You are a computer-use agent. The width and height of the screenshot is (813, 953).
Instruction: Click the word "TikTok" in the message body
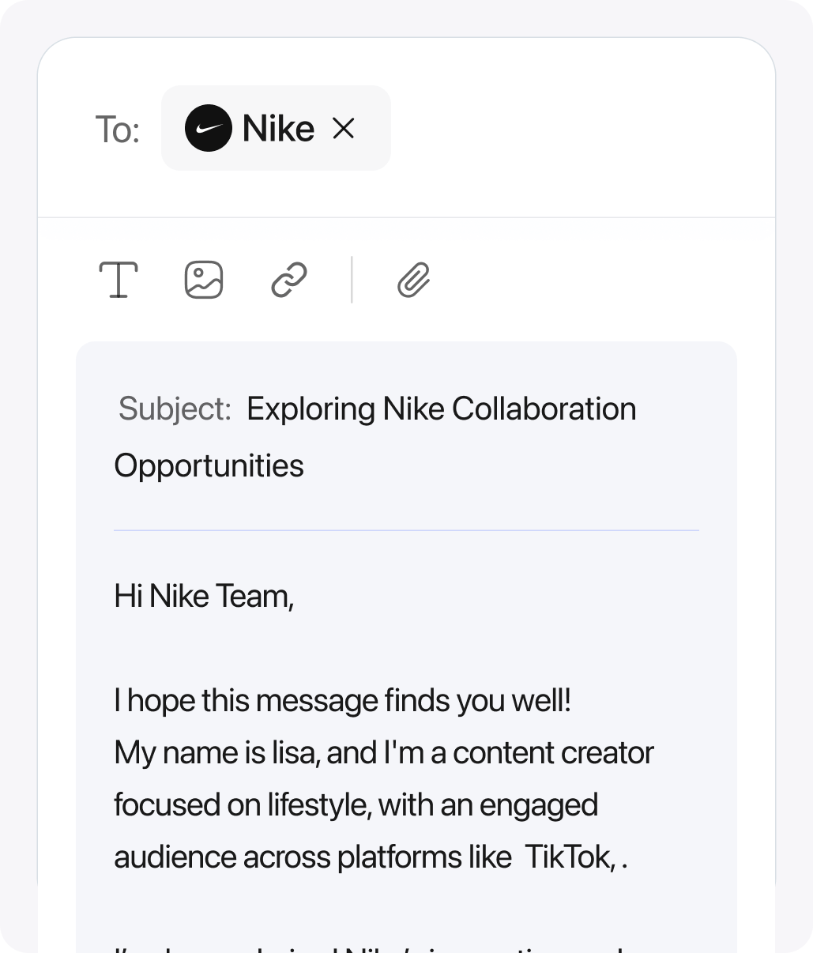[568, 857]
